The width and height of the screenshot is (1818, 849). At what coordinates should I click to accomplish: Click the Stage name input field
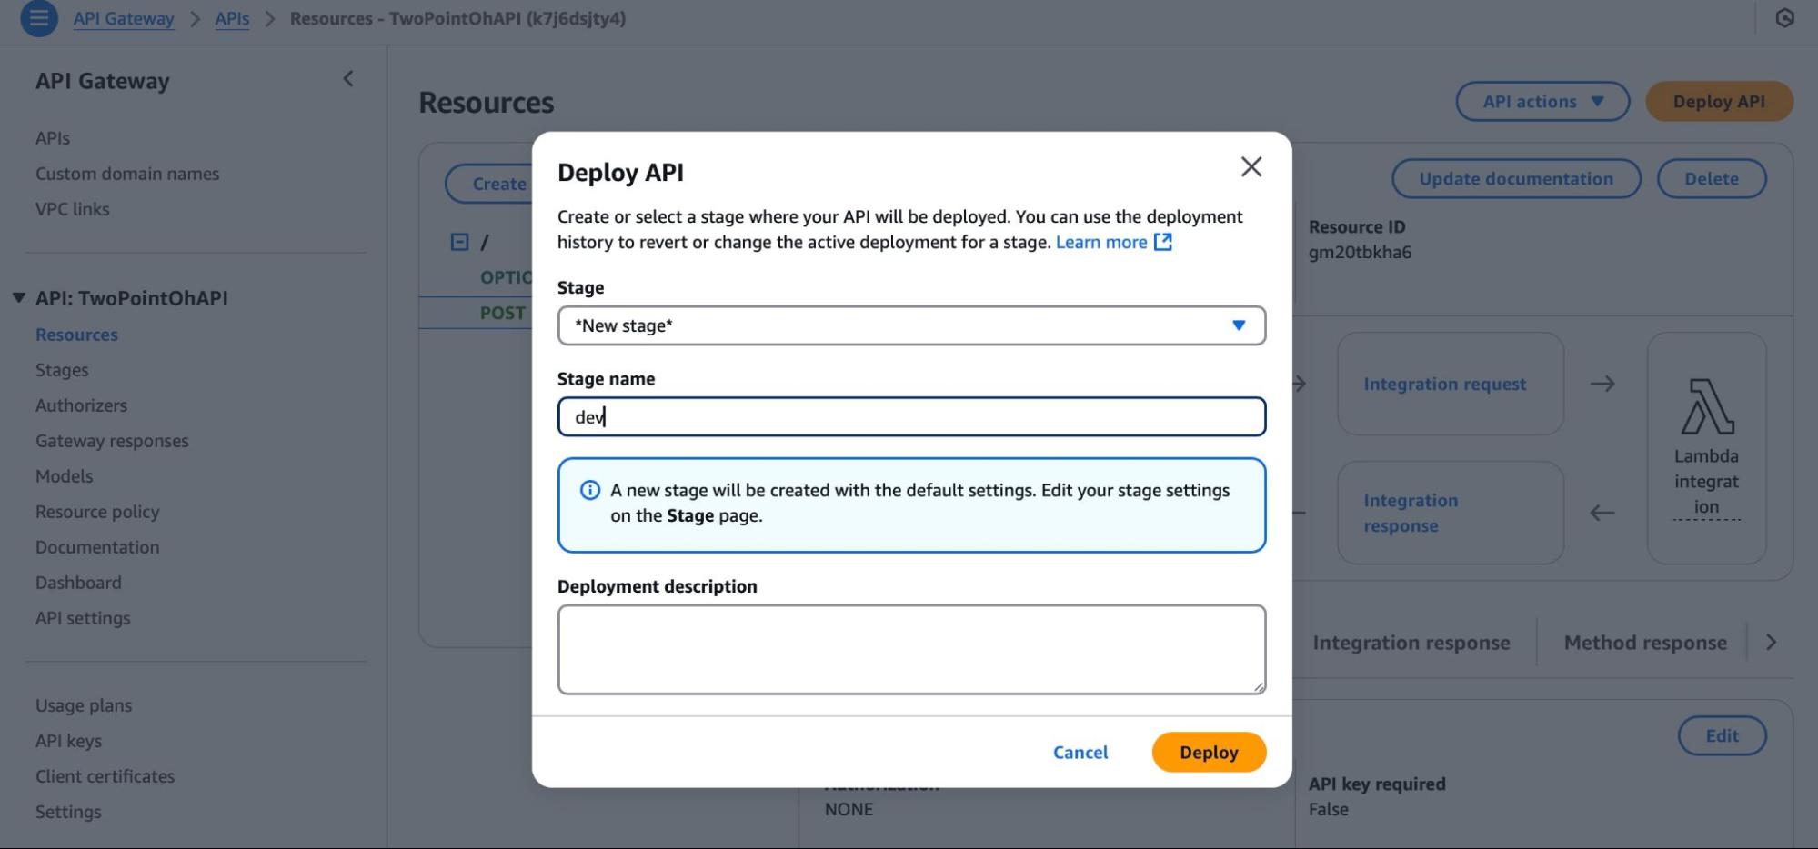coord(911,416)
